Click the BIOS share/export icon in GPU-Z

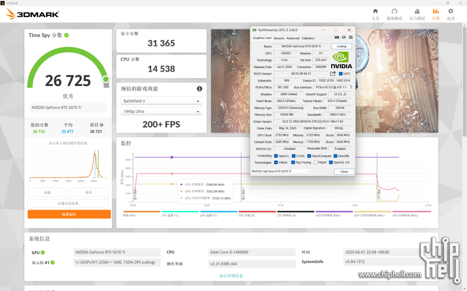pyautogui.click(x=333, y=73)
